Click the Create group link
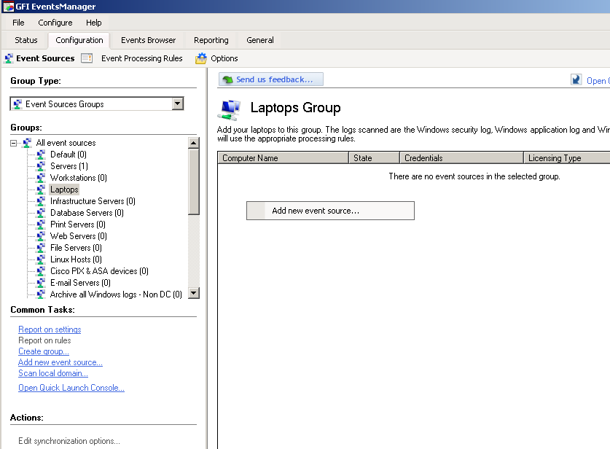 pyautogui.click(x=44, y=351)
